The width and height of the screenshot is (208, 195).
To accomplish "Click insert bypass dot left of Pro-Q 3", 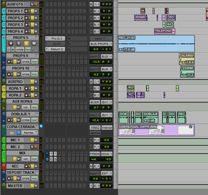I will [47, 38].
